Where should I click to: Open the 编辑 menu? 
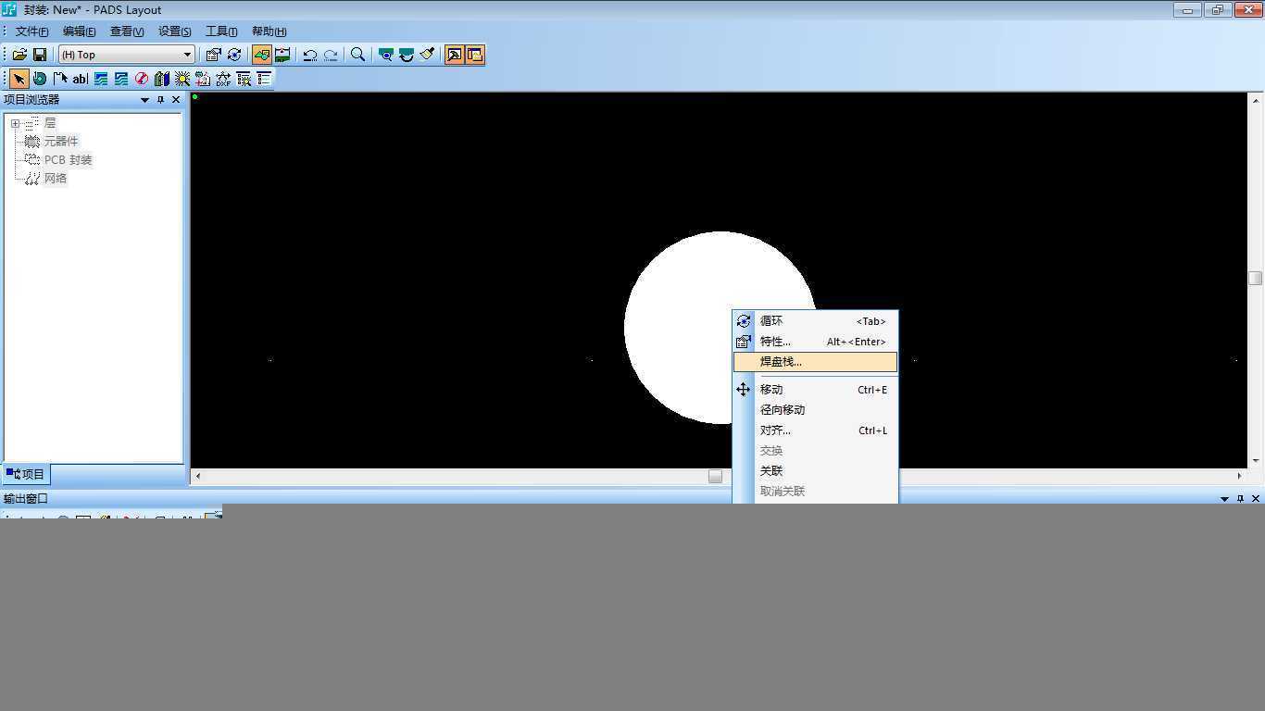pos(79,31)
